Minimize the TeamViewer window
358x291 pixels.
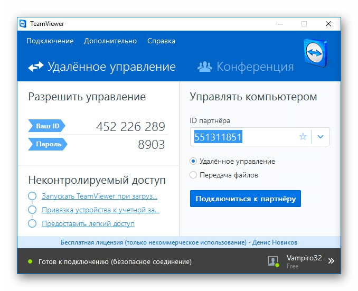[x=280, y=24]
